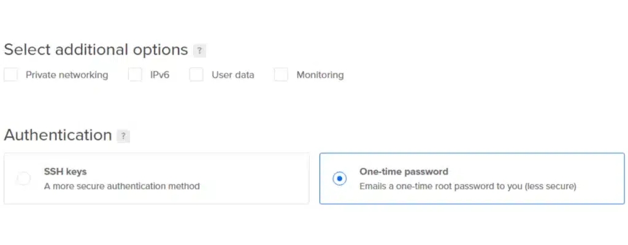Screen dimensions: 628x245
Task: Click the Monitoring label text
Action: 320,75
